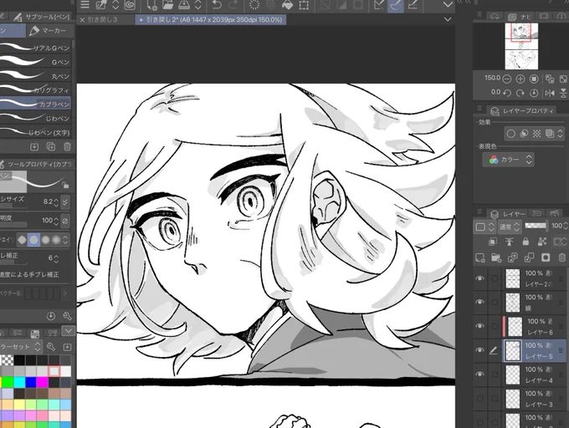Lock the layer with the padlock icon

pyautogui.click(x=525, y=242)
